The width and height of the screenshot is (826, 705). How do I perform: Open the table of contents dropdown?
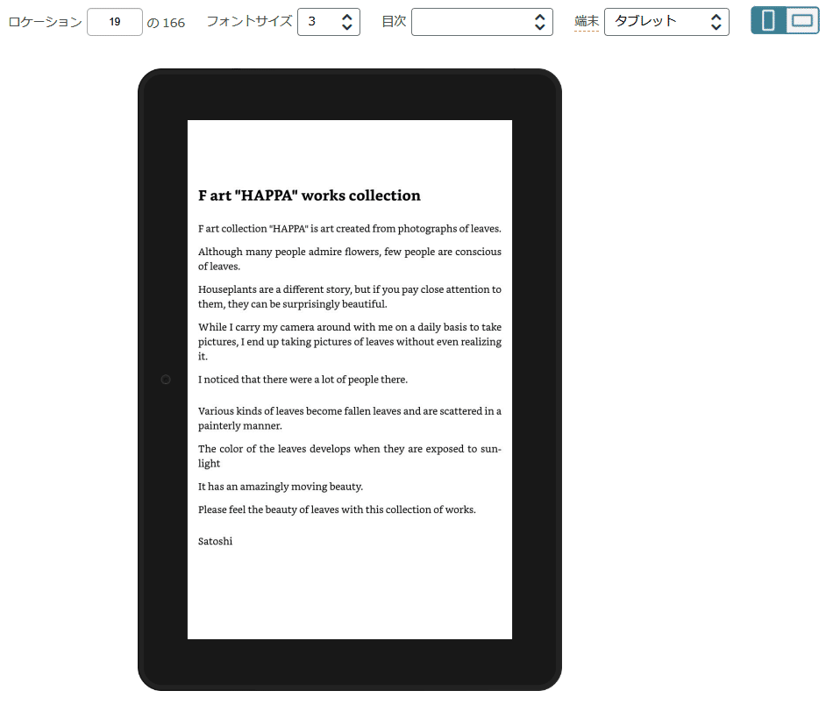(x=482, y=22)
